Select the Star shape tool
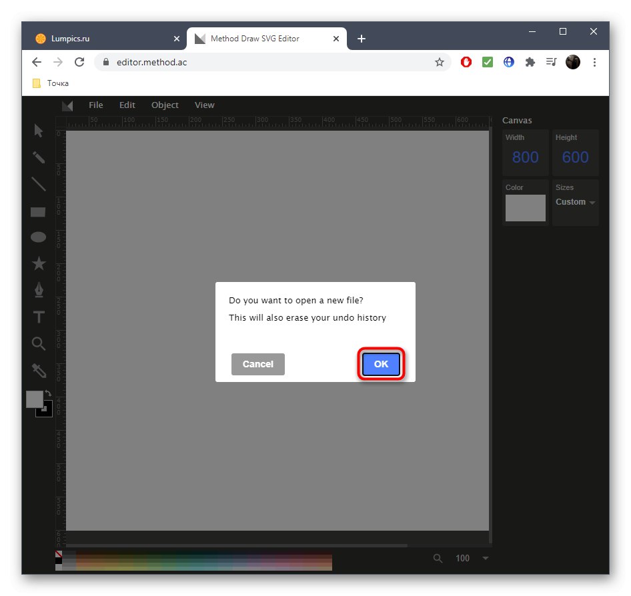Viewport: 631px width, 596px height. tap(38, 263)
